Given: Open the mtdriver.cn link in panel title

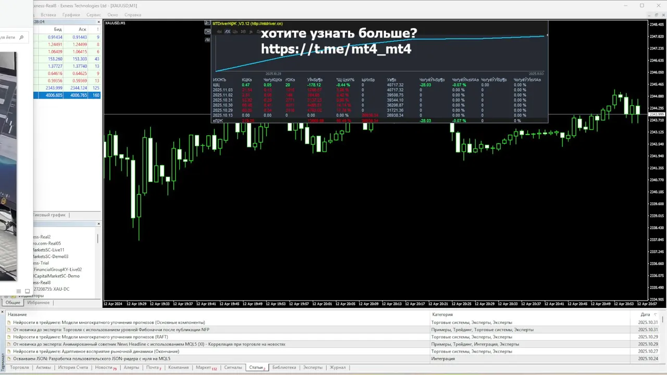Looking at the screenshot, I should (266, 23).
